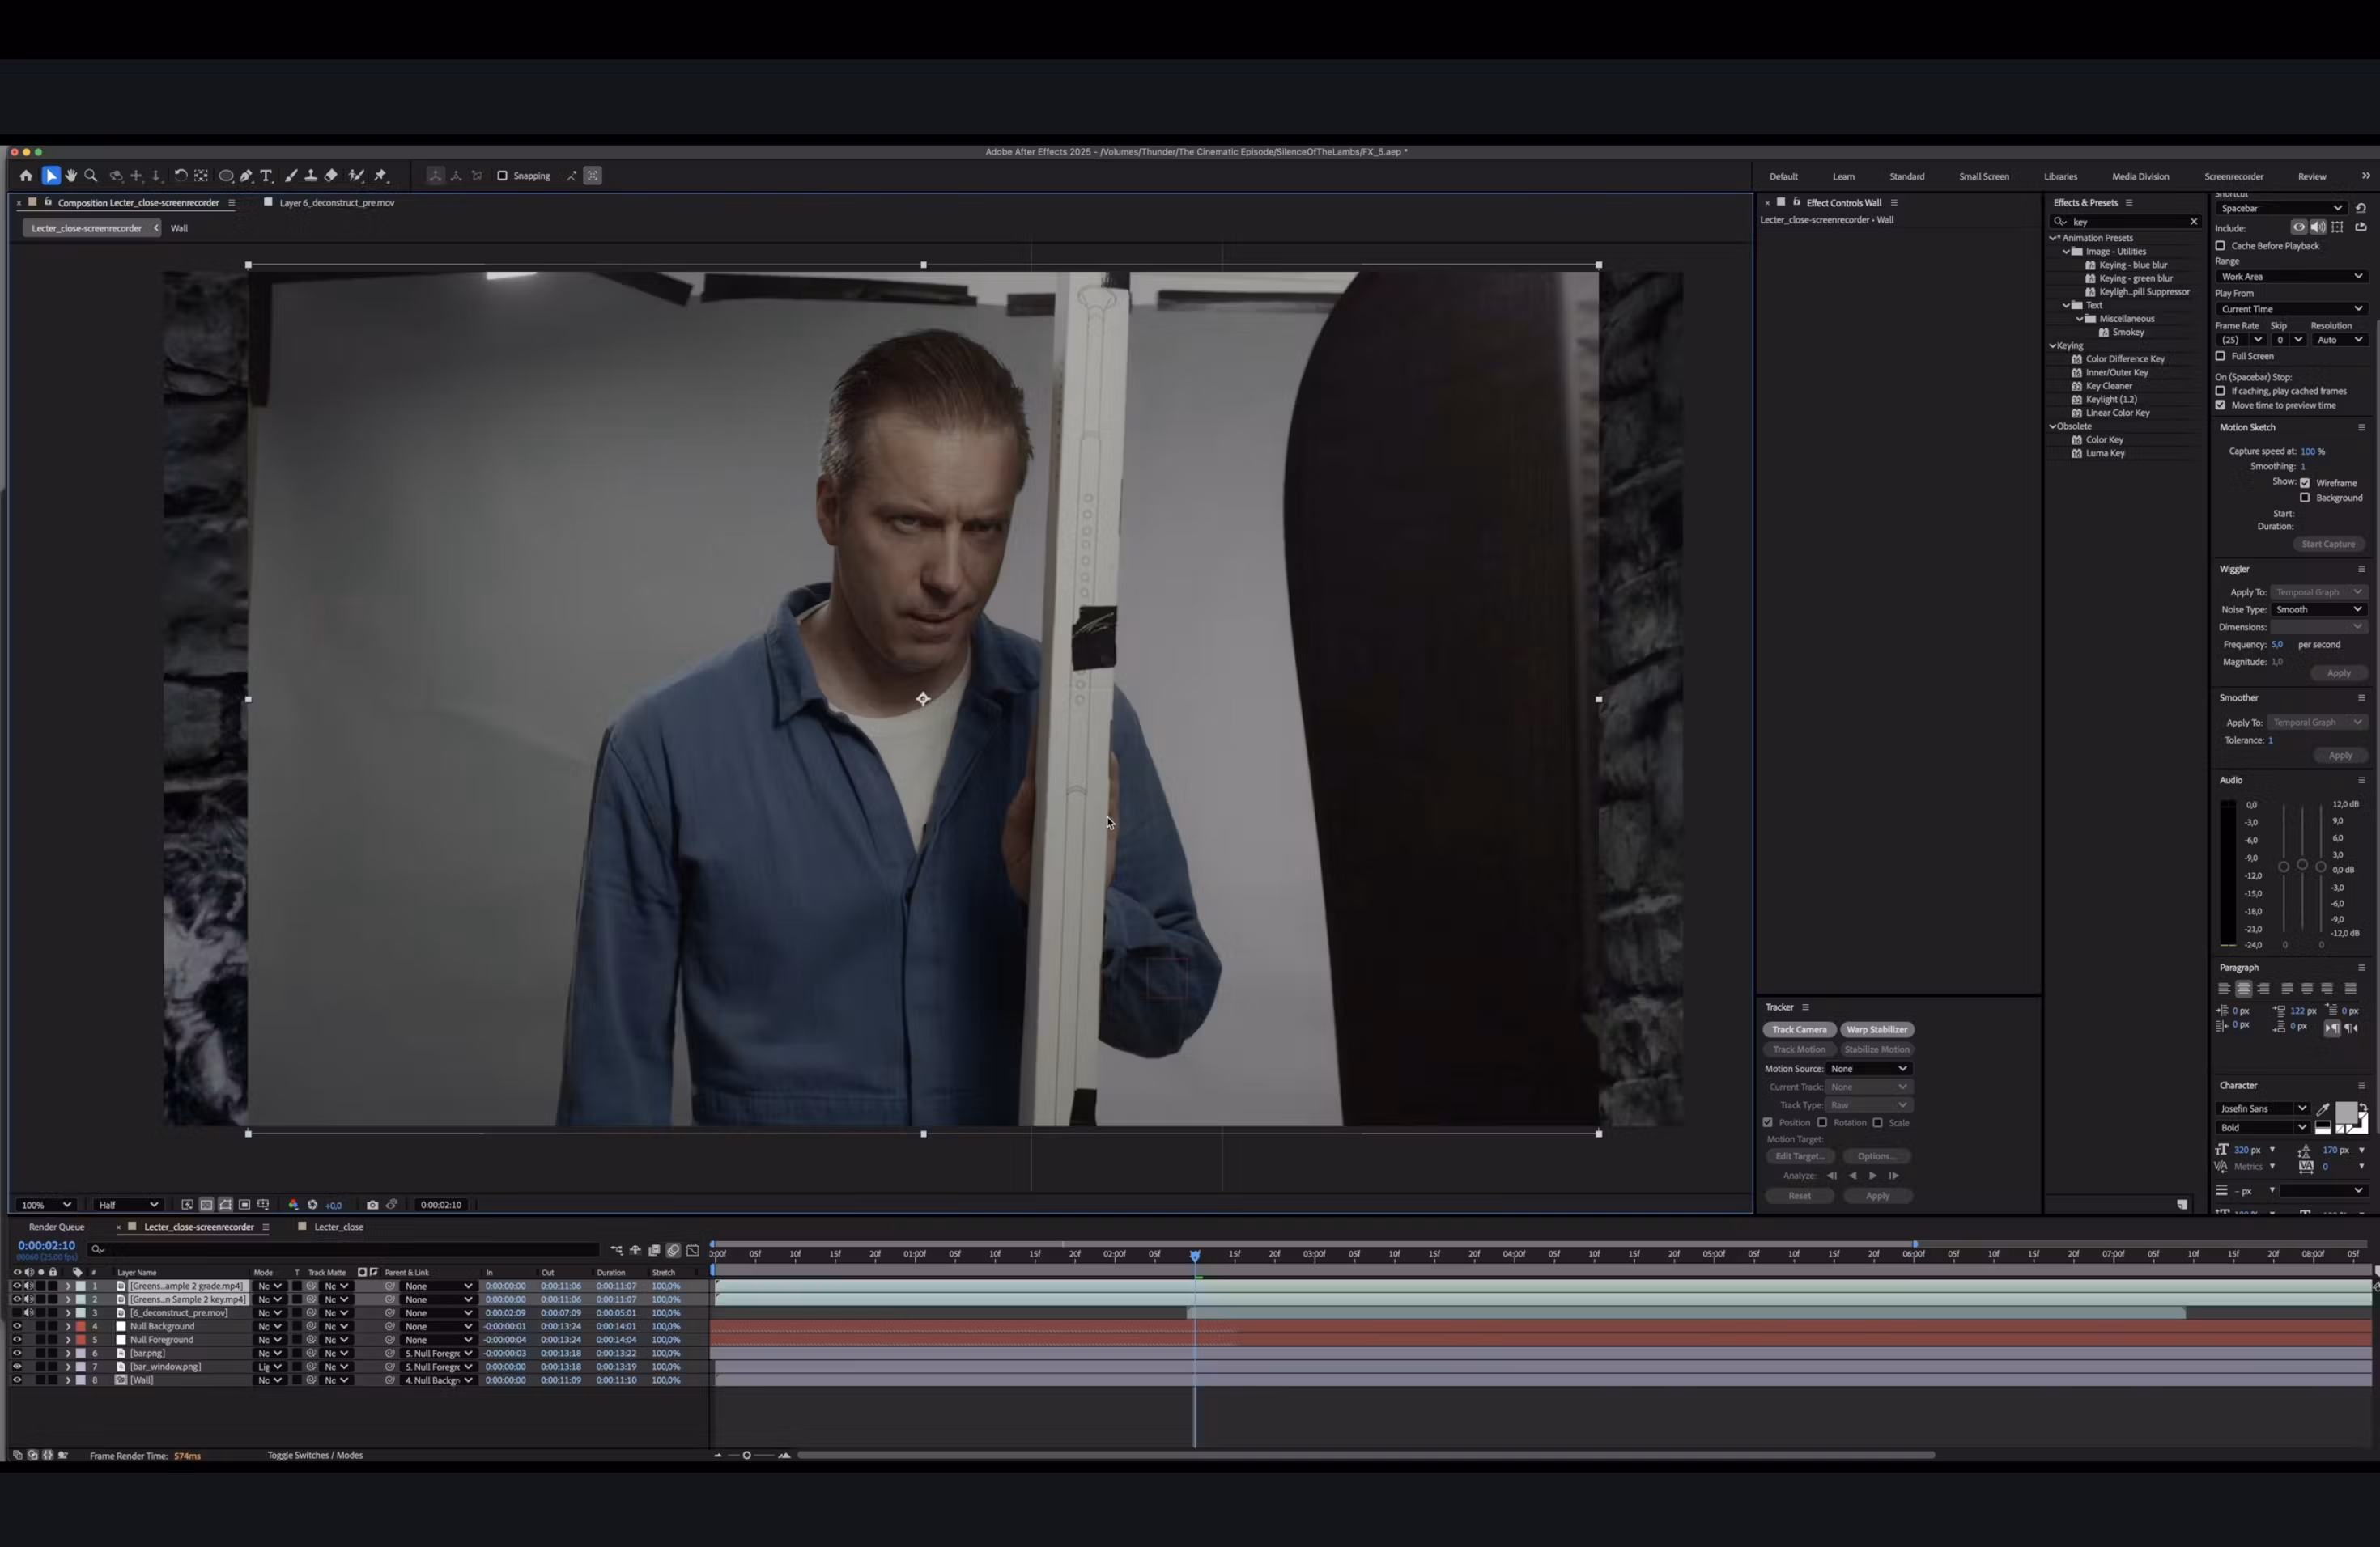
Task: Check Background in Motion Sketch
Action: pyautogui.click(x=2305, y=498)
